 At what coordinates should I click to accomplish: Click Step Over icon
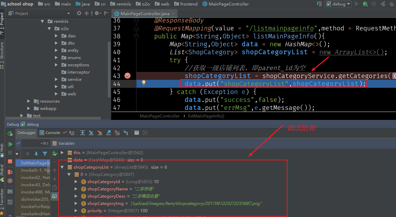click(82, 133)
